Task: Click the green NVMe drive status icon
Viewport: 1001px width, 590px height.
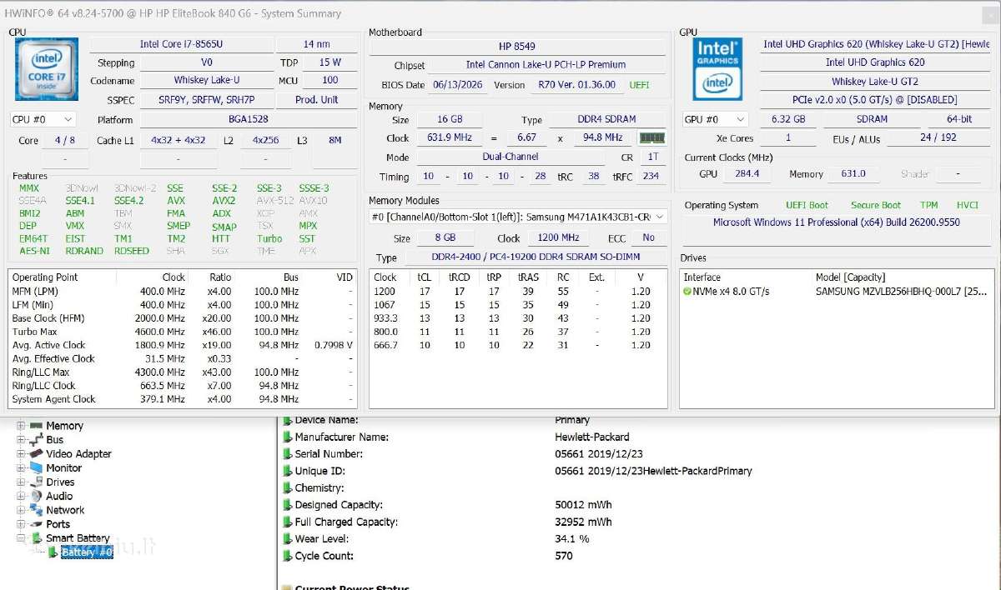Action: coord(687,292)
